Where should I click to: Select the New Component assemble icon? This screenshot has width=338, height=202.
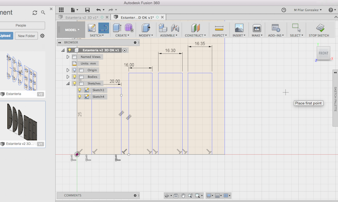point(163,28)
